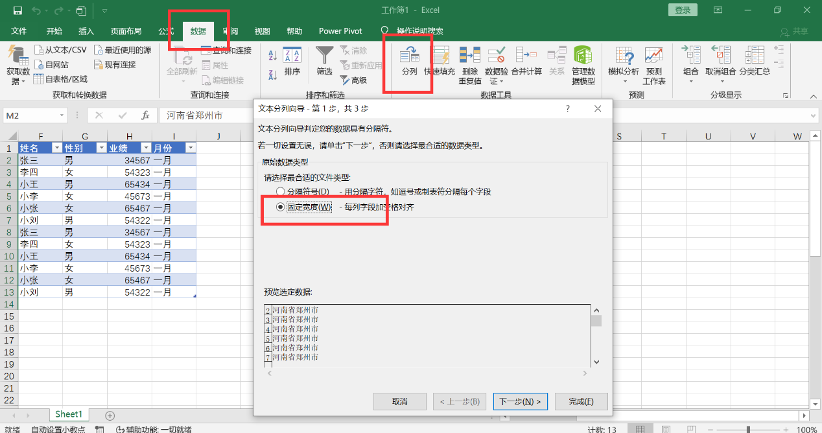Click 从文本/CSV import icon
The width and height of the screenshot is (822, 433).
pyautogui.click(x=39, y=50)
